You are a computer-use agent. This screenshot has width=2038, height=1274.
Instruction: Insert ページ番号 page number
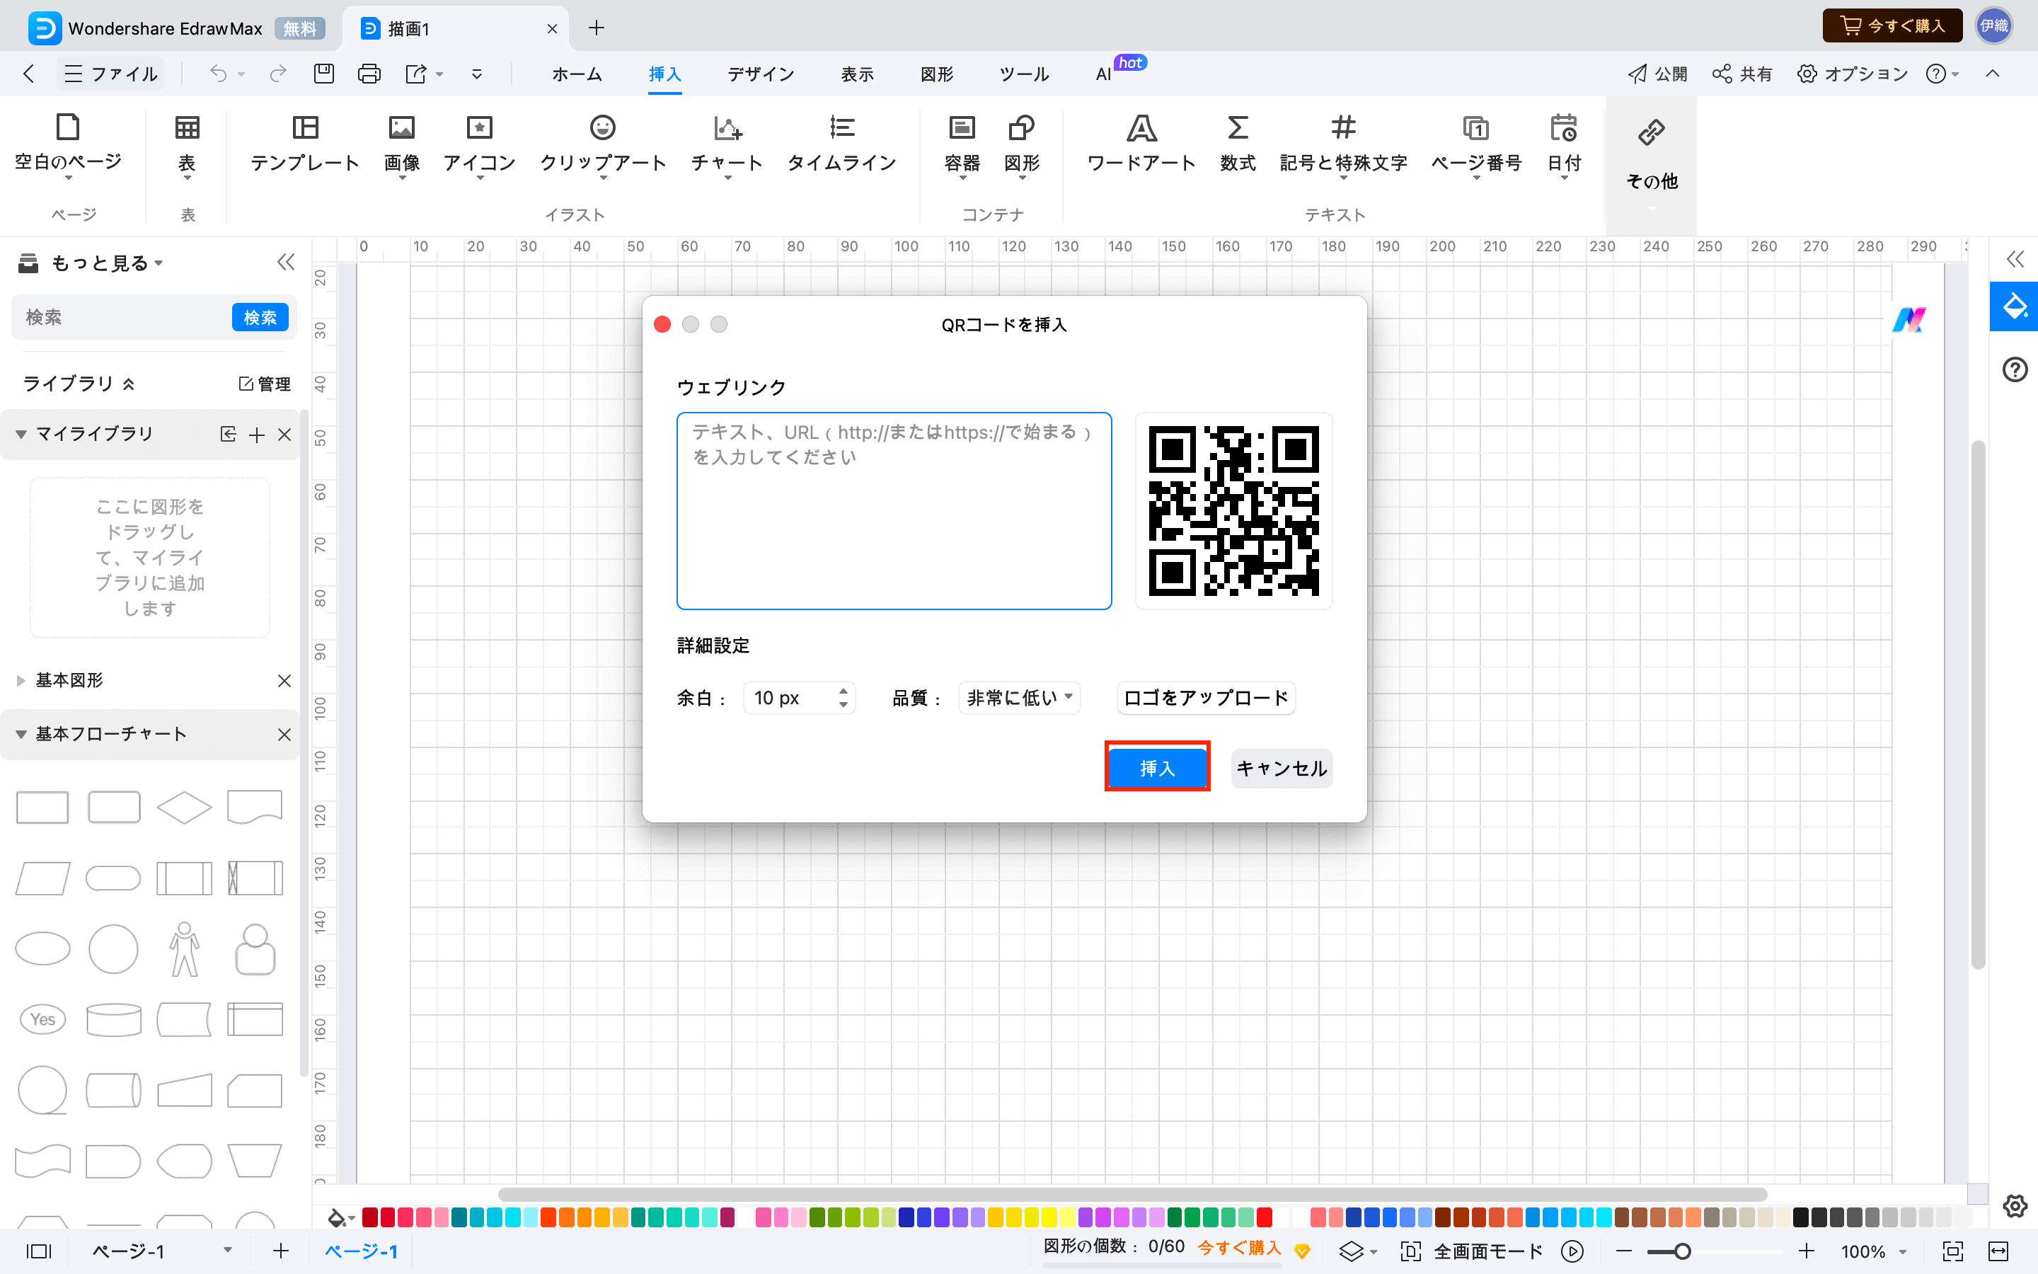[x=1476, y=145]
